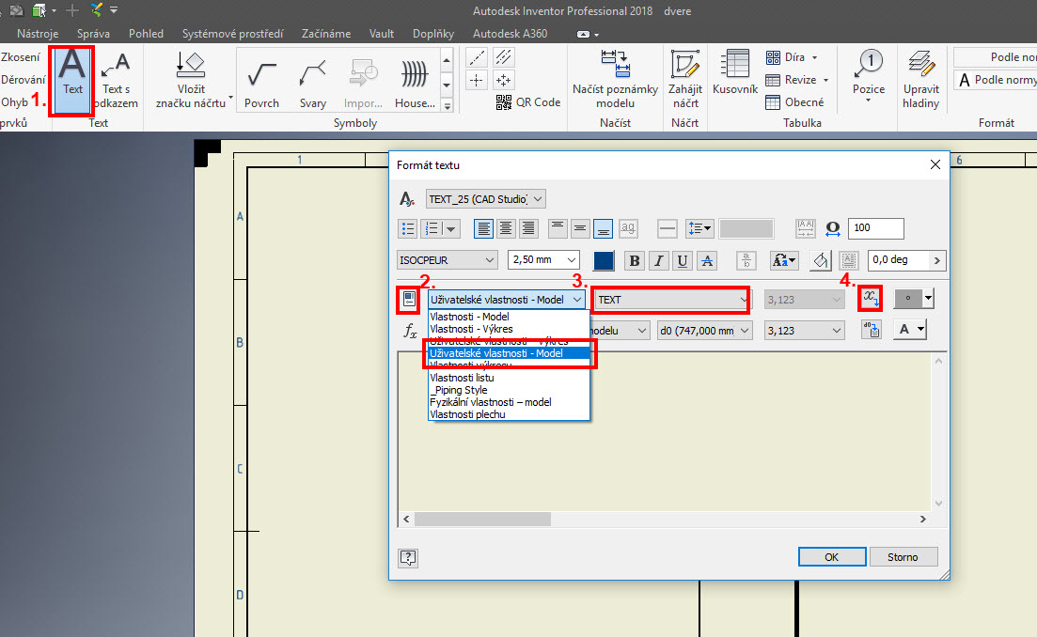The image size is (1037, 637).
Task: Toggle italic text formatting
Action: click(659, 260)
